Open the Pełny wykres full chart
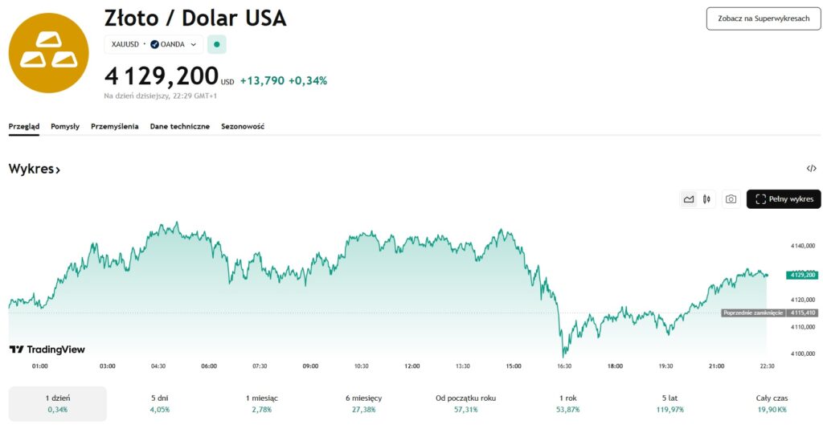The image size is (823, 425). [784, 199]
